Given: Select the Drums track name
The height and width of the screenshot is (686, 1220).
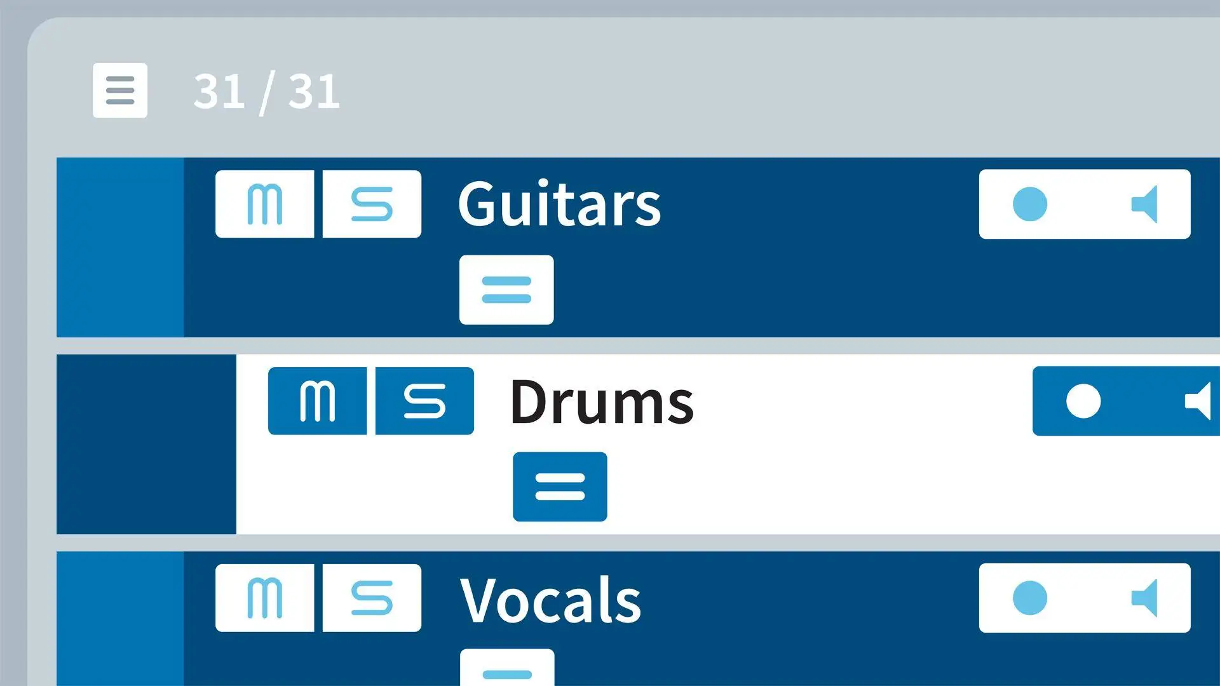Looking at the screenshot, I should coord(602,401).
